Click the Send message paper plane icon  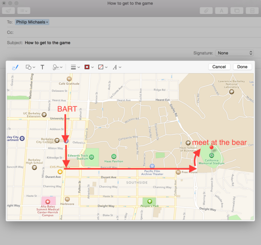click(8, 11)
